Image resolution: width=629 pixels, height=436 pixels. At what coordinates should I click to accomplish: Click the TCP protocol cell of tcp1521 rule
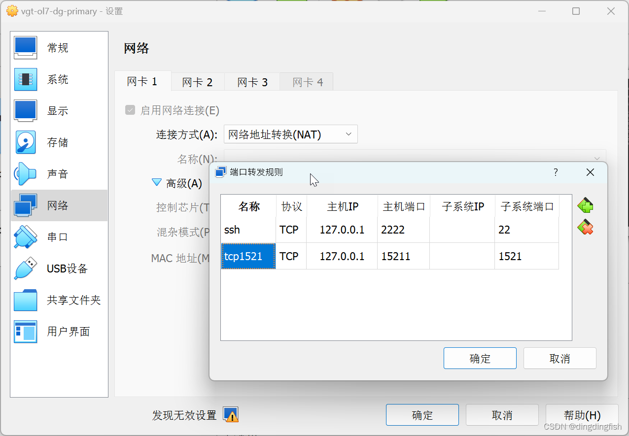[291, 256]
